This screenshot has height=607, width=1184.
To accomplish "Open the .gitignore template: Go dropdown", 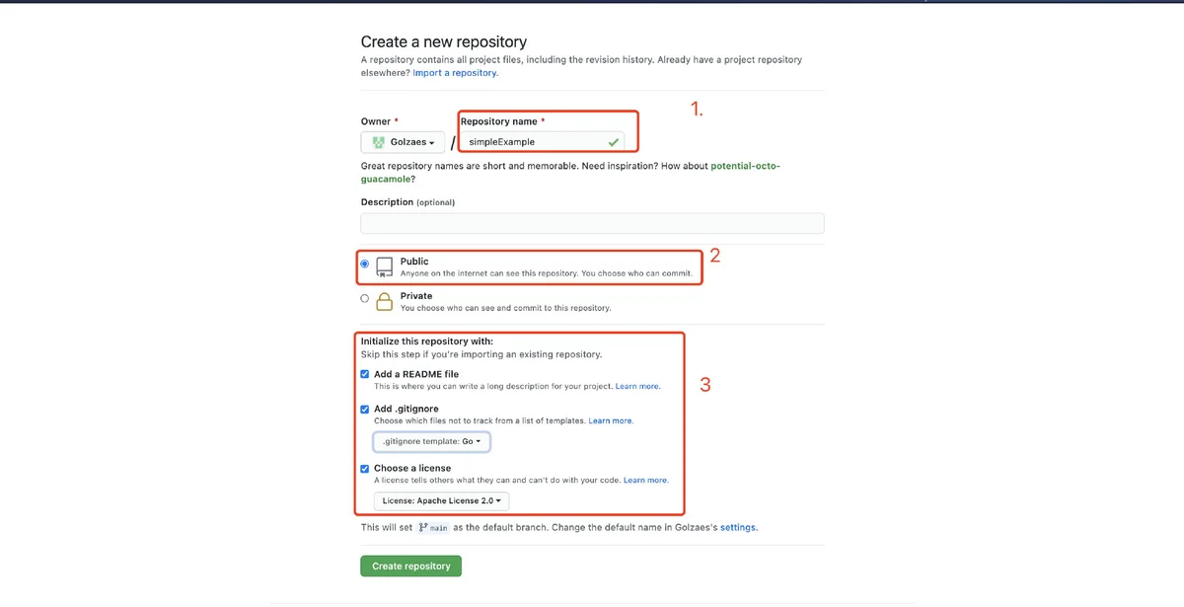I will (x=432, y=441).
